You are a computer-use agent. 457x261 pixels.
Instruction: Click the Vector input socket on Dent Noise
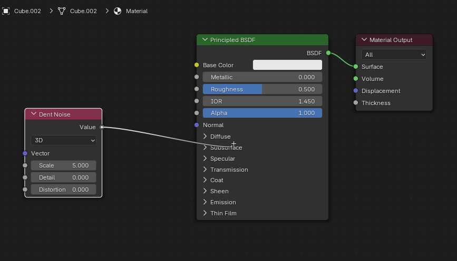pyautogui.click(x=25, y=153)
